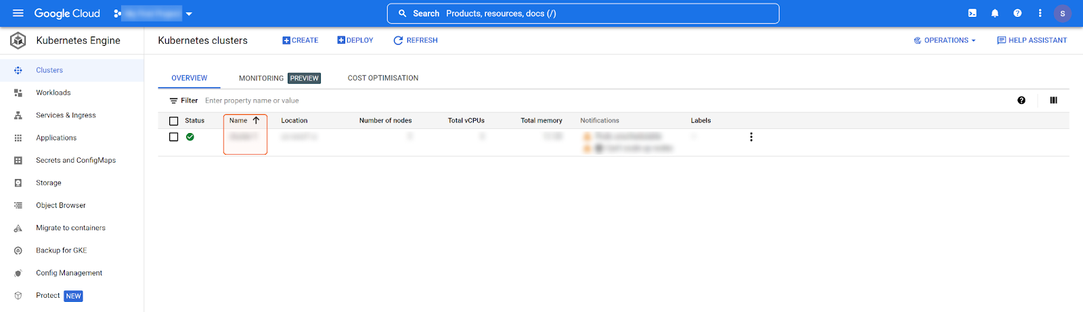Click the user account avatar
The height and width of the screenshot is (312, 1083).
[x=1062, y=14]
